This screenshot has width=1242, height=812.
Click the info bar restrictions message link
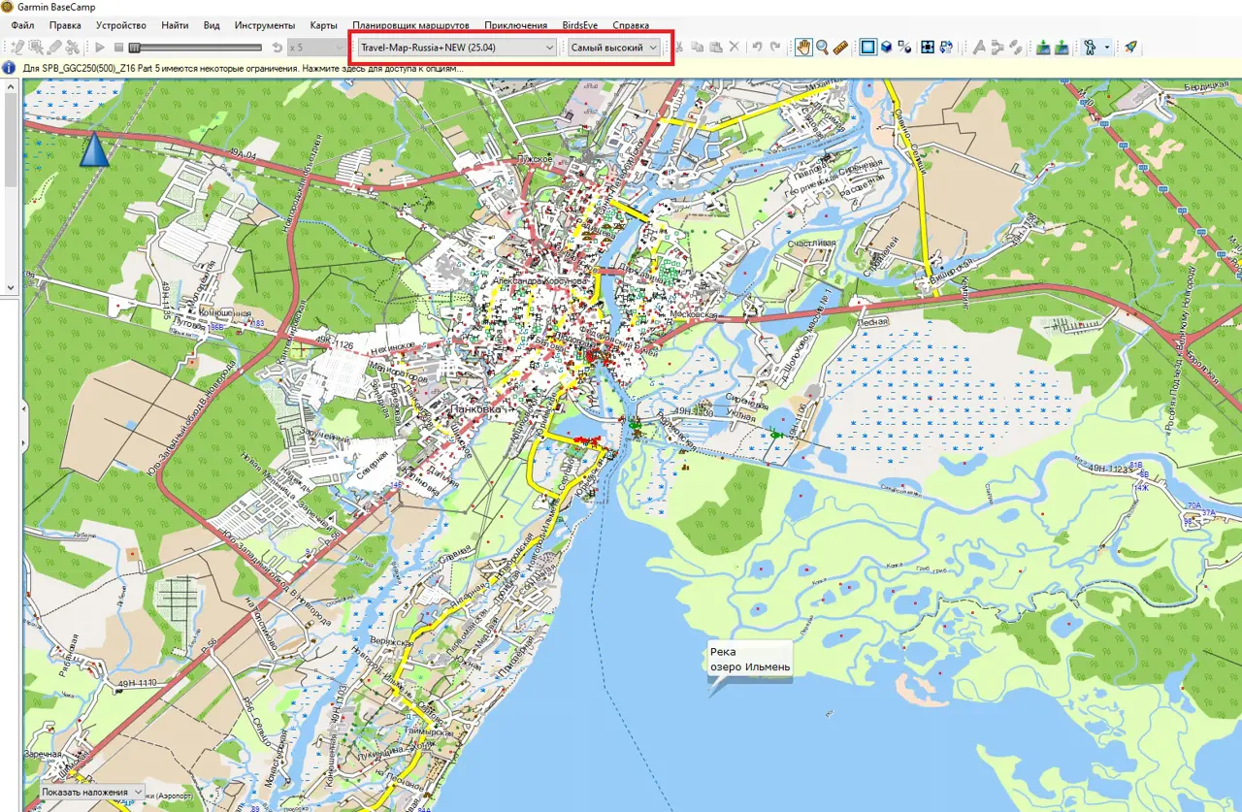coord(243,69)
